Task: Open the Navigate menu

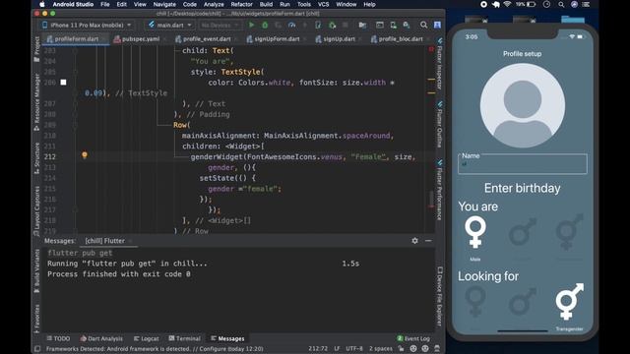Action: coord(164,4)
